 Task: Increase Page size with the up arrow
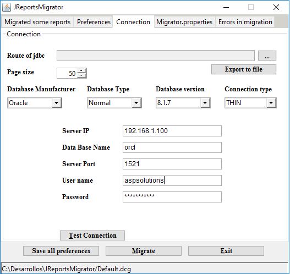tap(81, 71)
